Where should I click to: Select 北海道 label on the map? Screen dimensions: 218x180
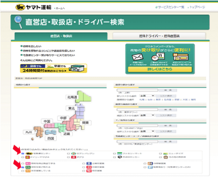point(72,97)
